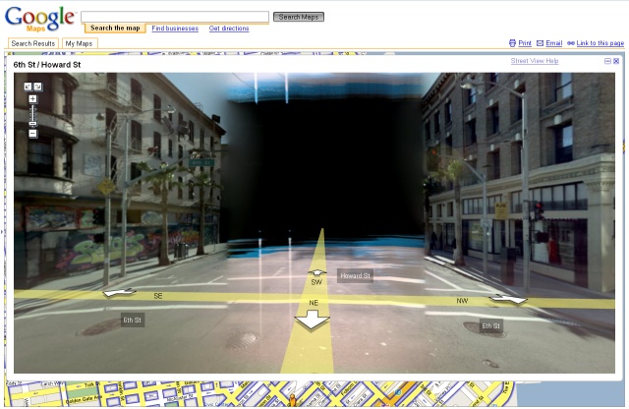
Task: Open Street View Help
Action: (534, 61)
